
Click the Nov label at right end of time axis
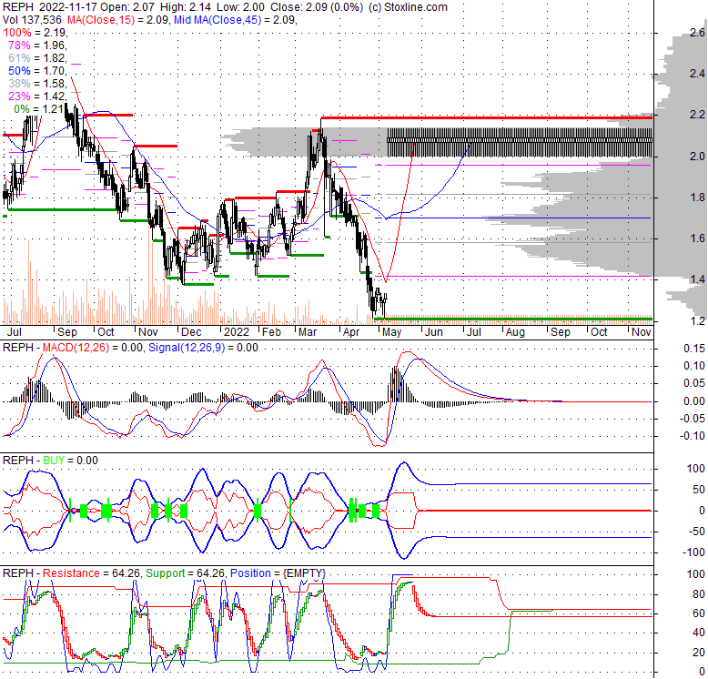(642, 332)
